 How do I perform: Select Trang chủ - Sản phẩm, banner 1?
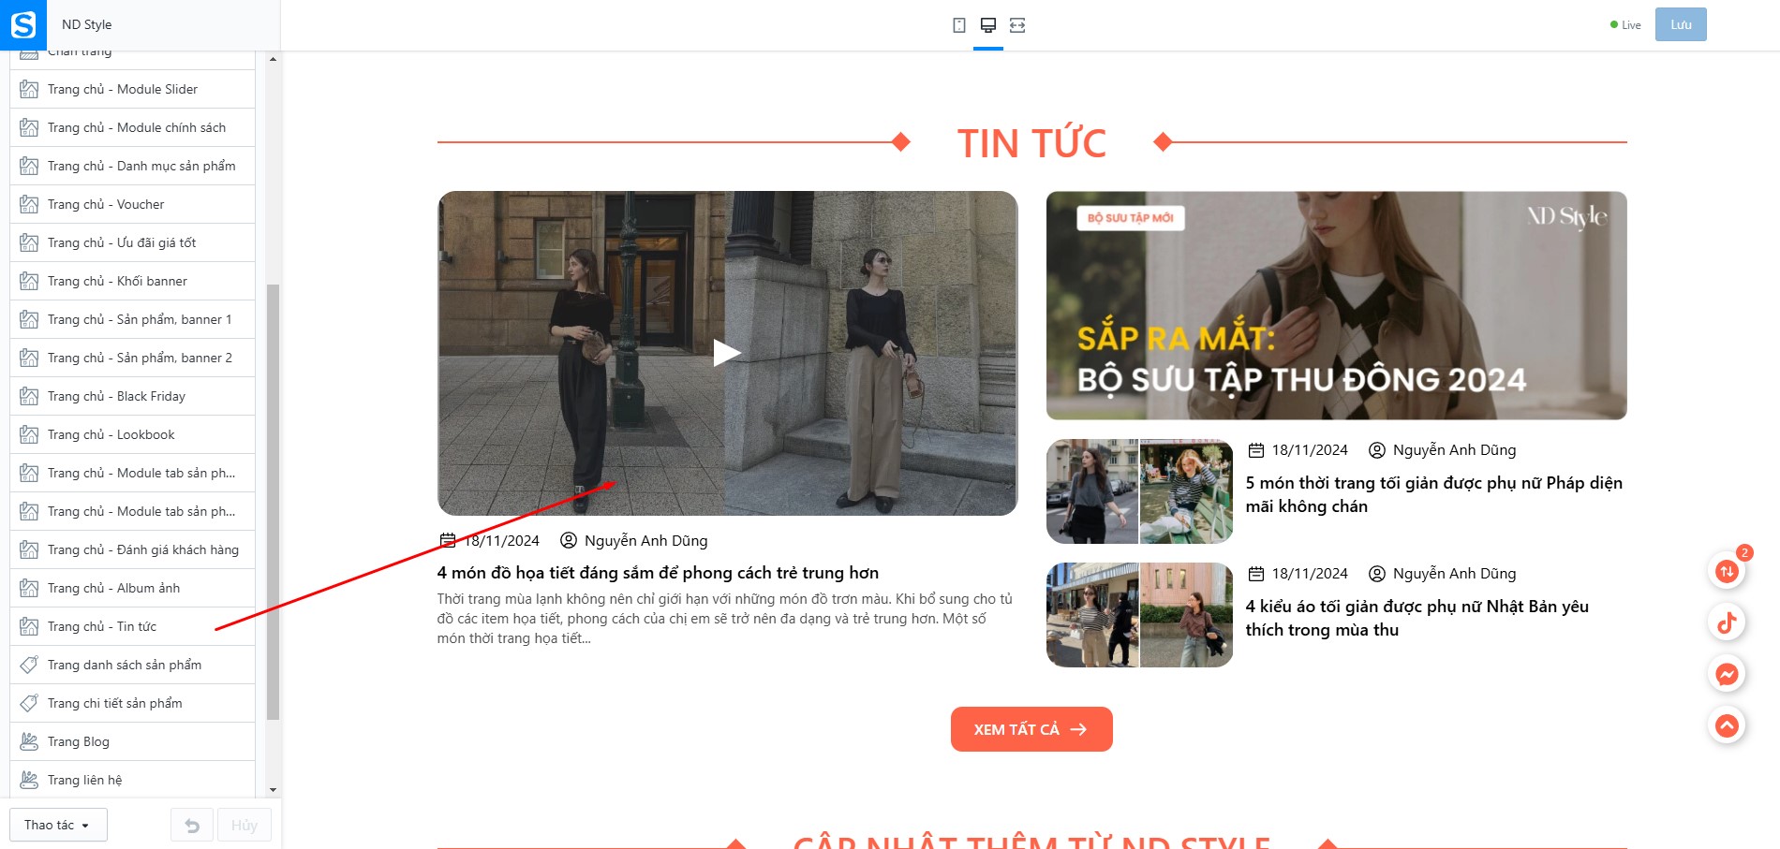click(132, 319)
